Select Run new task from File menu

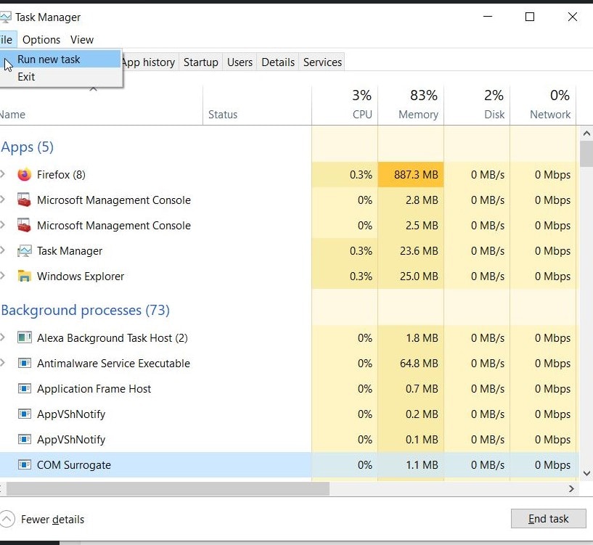[60, 60]
